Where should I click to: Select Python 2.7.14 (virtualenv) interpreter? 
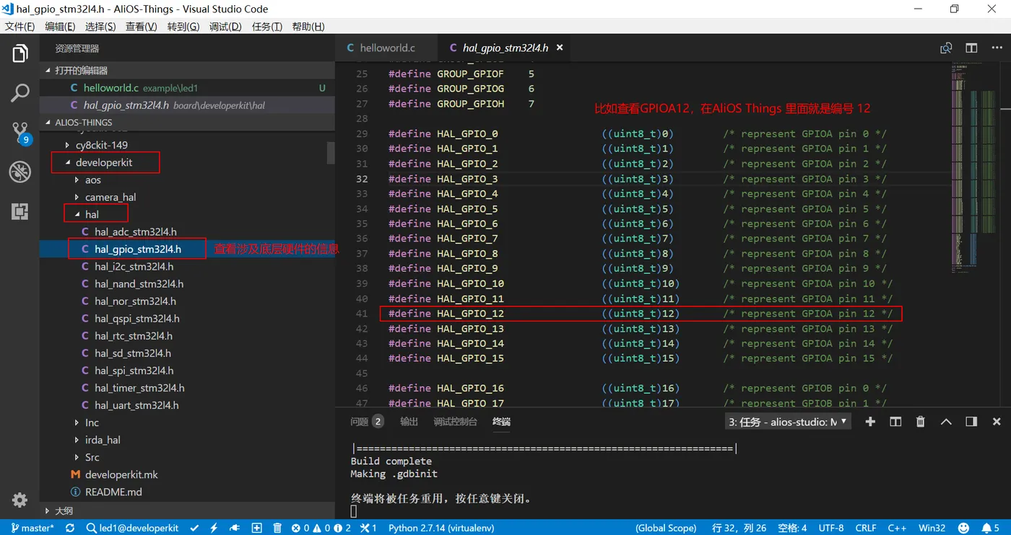(441, 528)
